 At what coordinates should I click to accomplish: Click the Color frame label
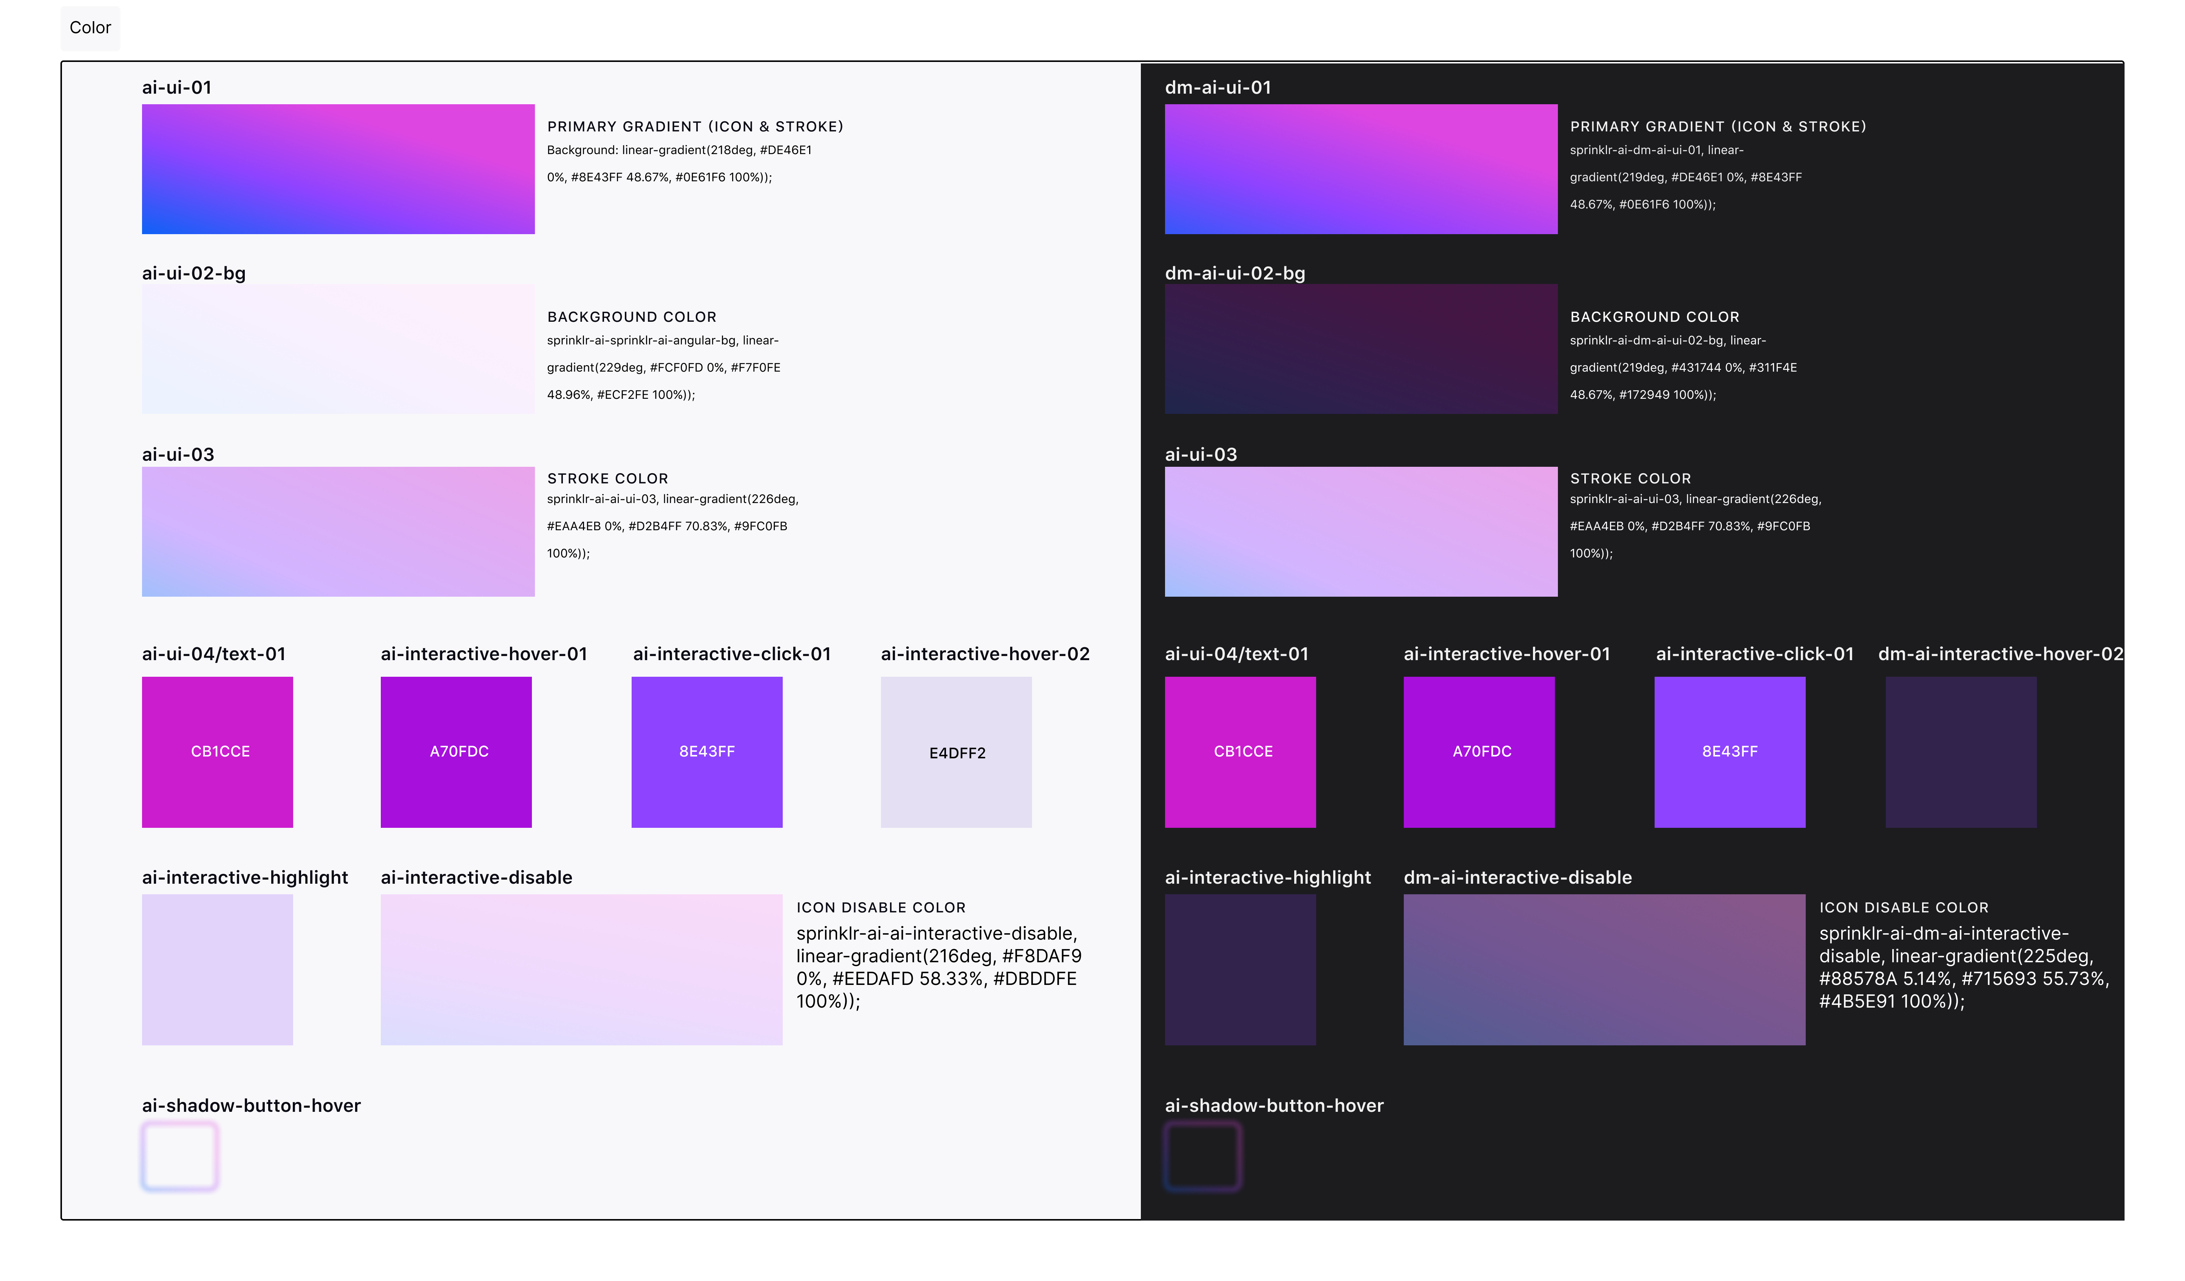[90, 28]
